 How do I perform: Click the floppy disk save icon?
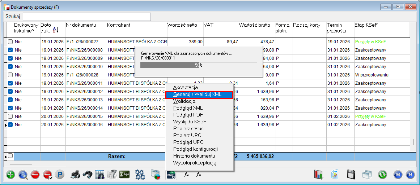pos(351,175)
